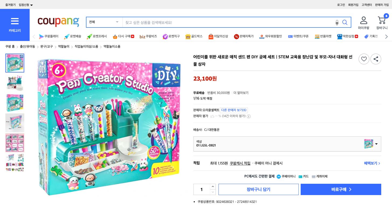Click the voice search microphone icon
The image size is (392, 208).
tap(337, 23)
